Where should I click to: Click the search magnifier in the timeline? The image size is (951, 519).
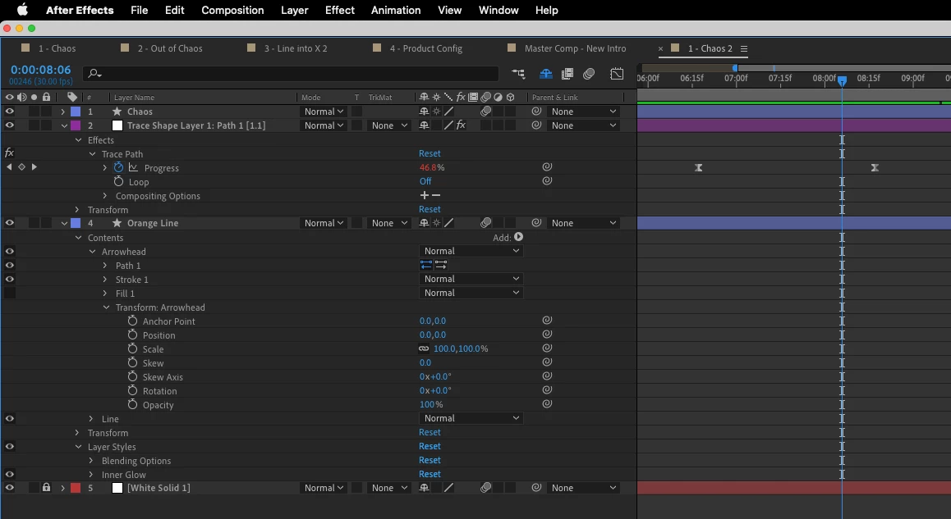coord(94,74)
